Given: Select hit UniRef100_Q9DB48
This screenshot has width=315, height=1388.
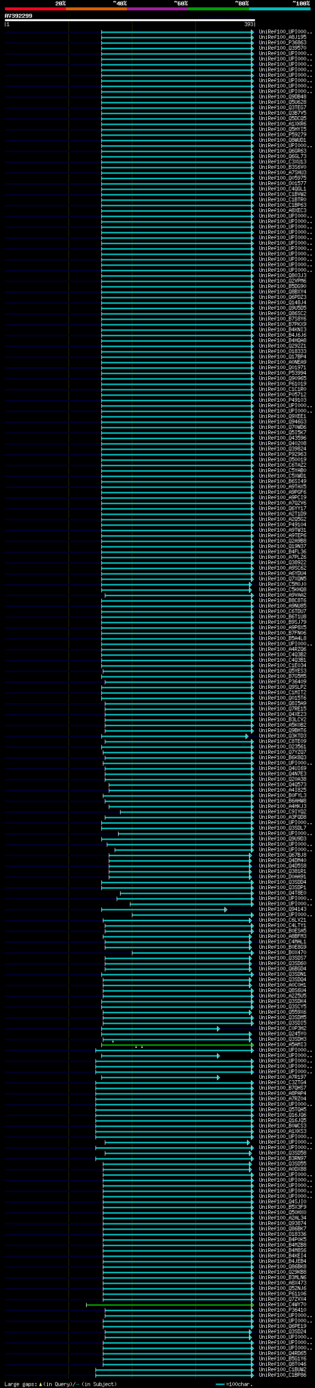Looking at the screenshot, I should click(282, 97).
